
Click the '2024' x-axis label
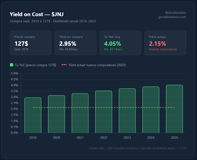[x=151, y=138]
